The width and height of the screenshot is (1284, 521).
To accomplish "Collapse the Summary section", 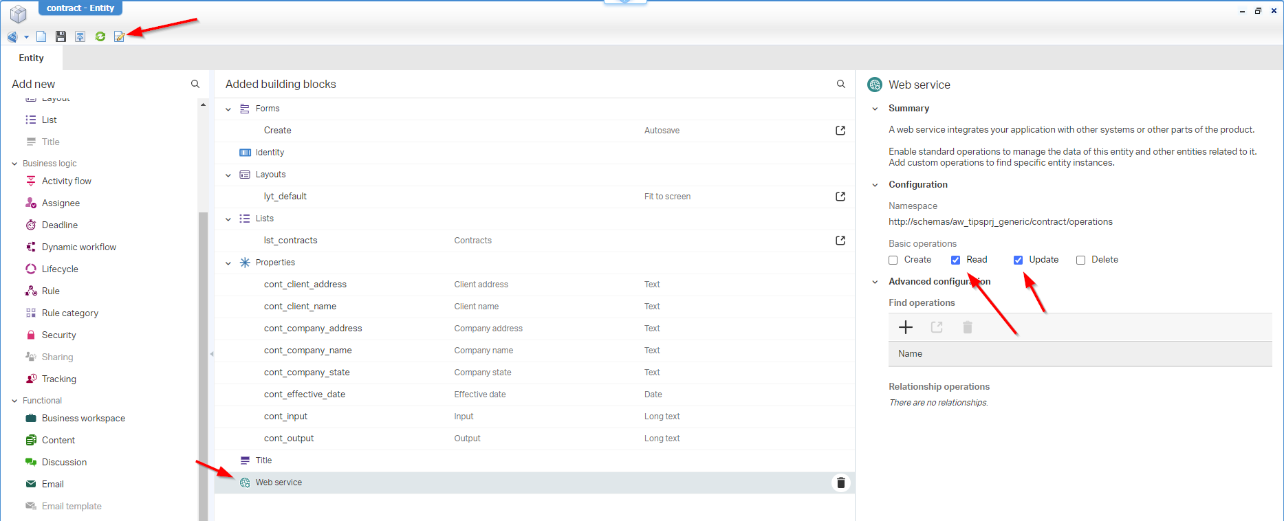I will pyautogui.click(x=875, y=109).
